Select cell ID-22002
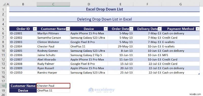The image size is (203, 96). (23, 38)
